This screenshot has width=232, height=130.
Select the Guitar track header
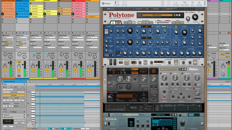pyautogui.click(x=92, y=1)
